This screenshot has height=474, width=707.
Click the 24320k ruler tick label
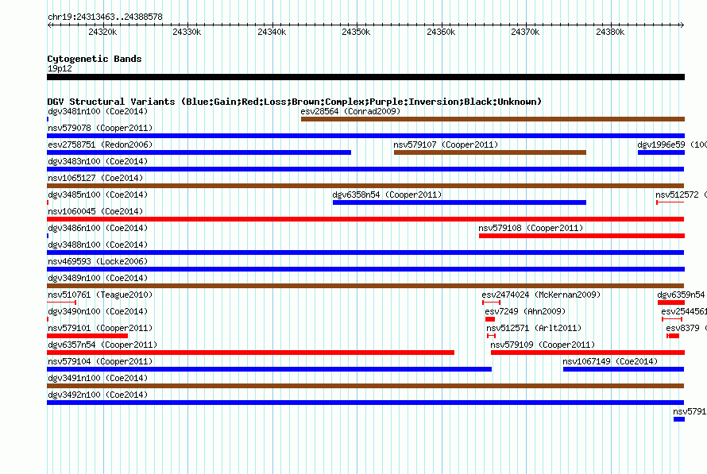coord(102,32)
